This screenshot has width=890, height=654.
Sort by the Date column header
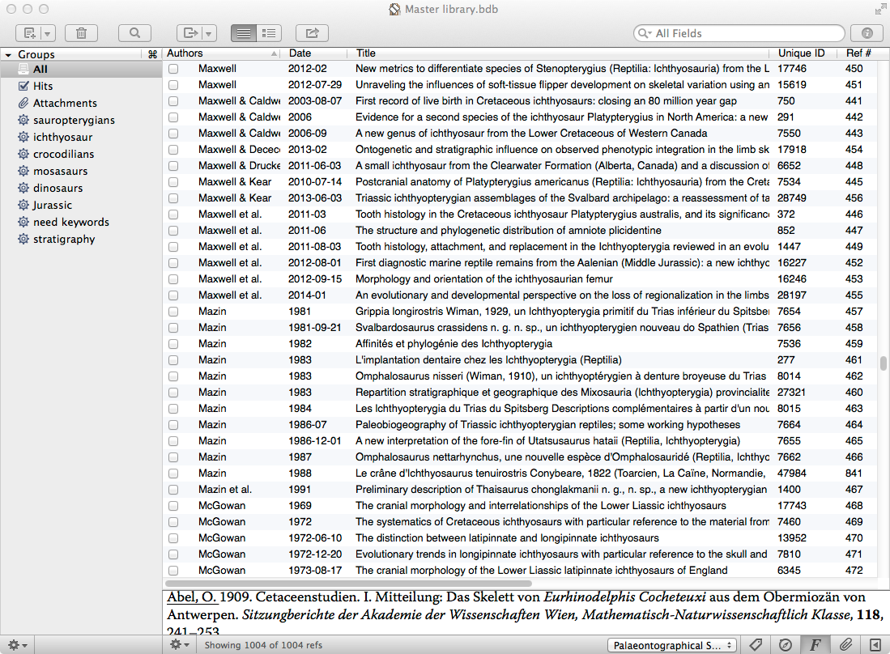coord(314,53)
